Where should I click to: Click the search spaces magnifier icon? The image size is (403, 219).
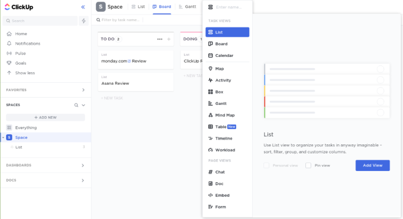pos(77,105)
